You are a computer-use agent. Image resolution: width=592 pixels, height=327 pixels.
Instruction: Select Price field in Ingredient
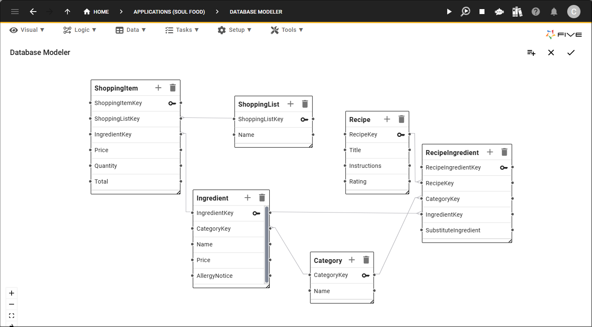229,260
